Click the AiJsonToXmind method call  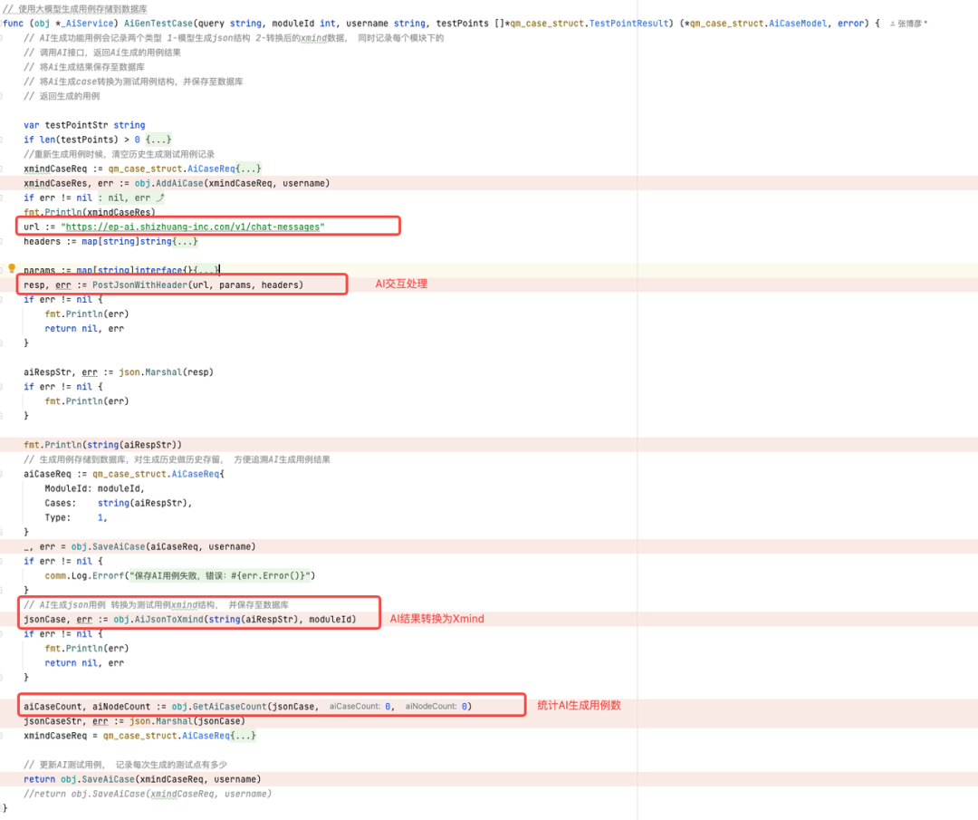(x=168, y=620)
